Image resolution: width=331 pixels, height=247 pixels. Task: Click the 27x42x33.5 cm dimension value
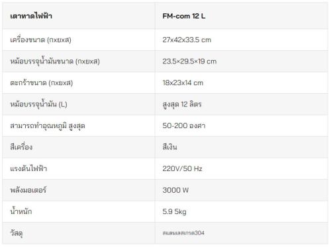[x=187, y=40]
